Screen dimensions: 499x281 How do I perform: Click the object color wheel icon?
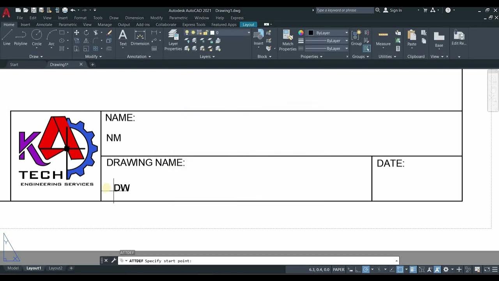(x=301, y=33)
